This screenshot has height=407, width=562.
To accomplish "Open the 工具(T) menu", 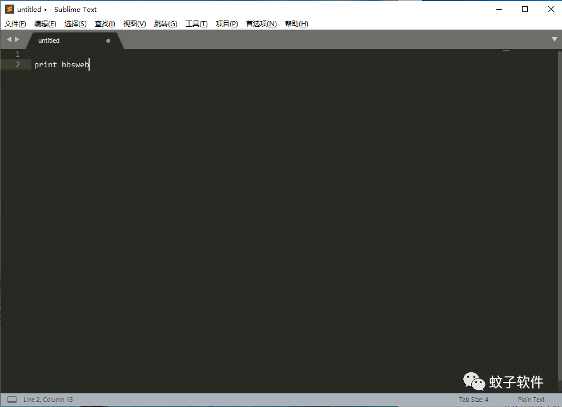I will tap(196, 24).
